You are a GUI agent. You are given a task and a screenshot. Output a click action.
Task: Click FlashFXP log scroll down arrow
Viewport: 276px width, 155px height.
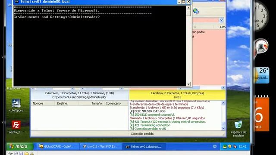click(223, 128)
